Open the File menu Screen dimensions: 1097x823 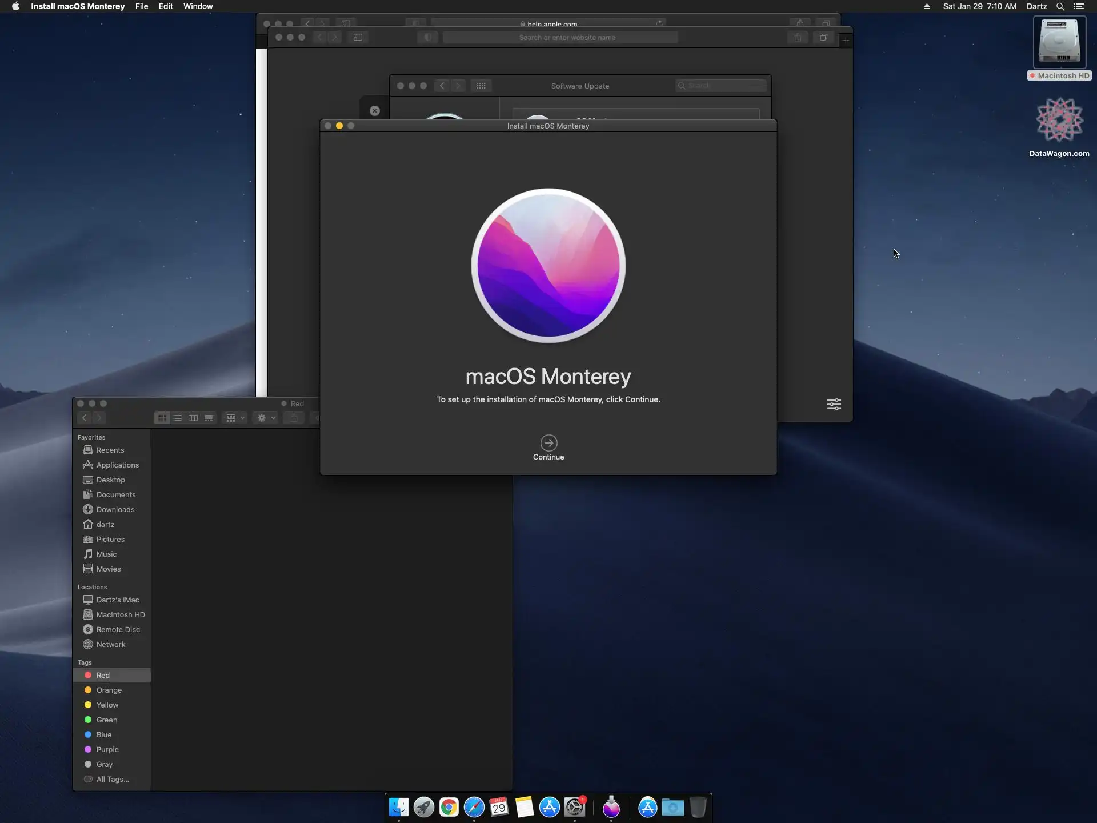[x=141, y=6]
